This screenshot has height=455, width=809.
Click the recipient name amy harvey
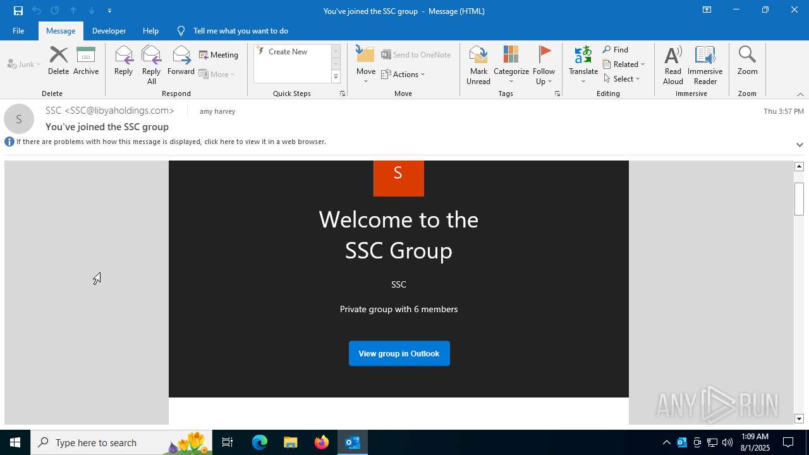pos(217,111)
